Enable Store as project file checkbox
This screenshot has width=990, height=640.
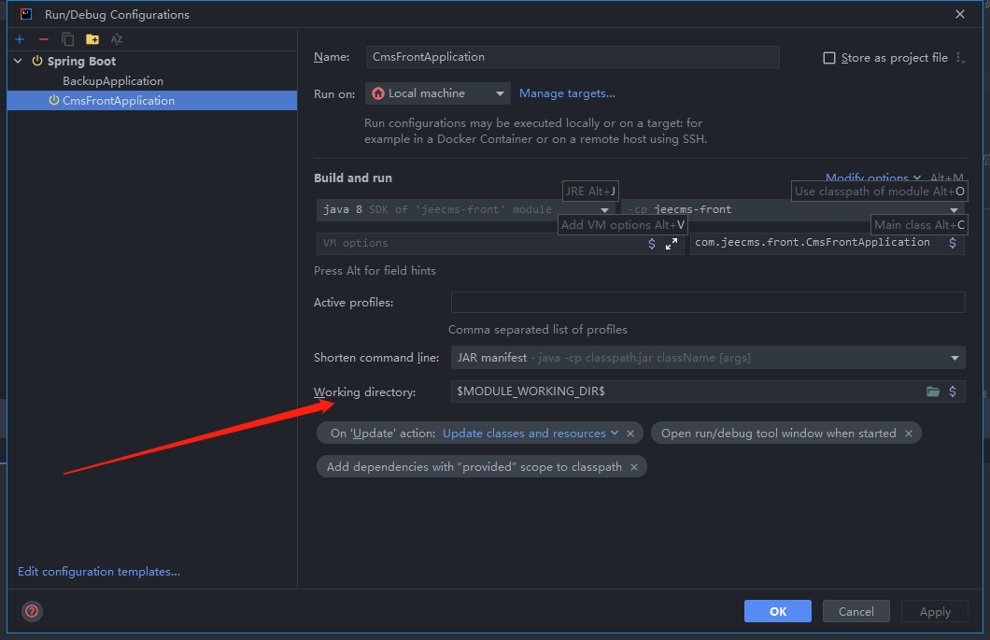coord(828,58)
